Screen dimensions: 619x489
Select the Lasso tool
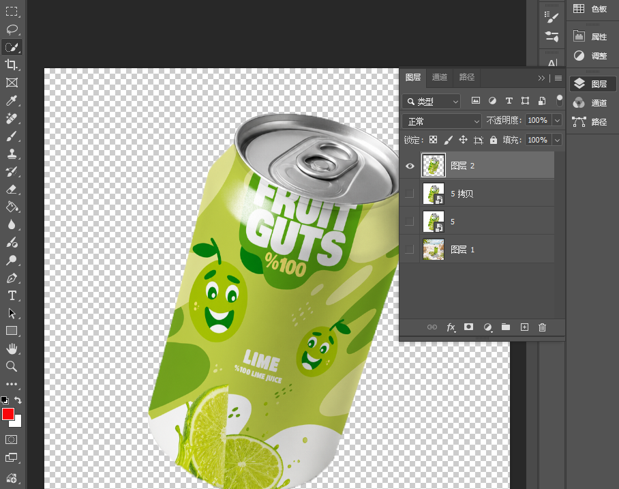12,29
